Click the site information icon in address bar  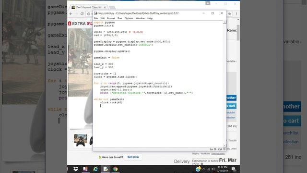coord(88,14)
